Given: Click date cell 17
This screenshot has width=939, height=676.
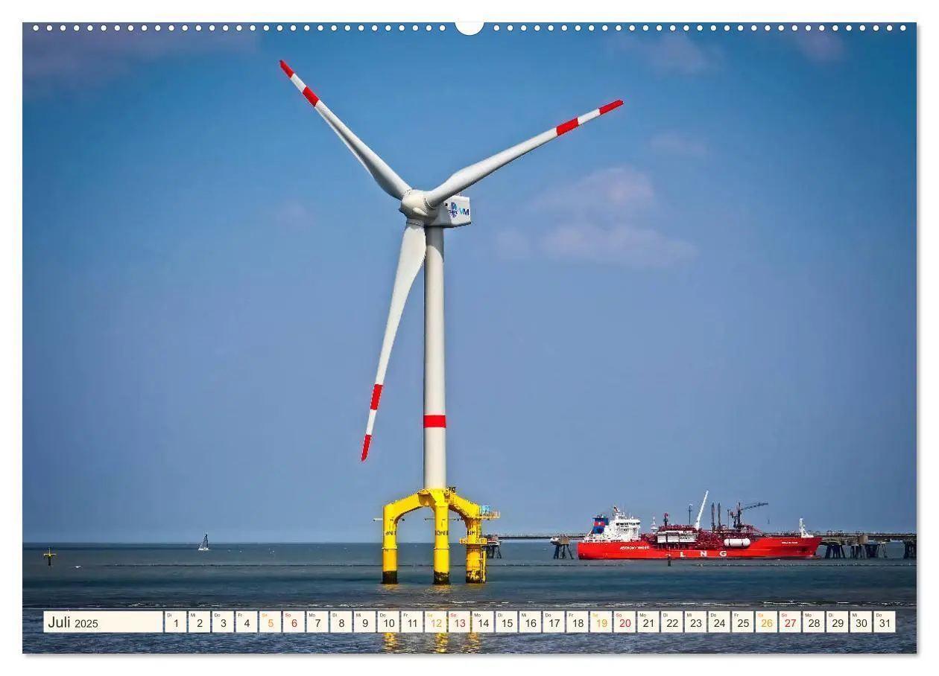Looking at the screenshot, I should tap(554, 622).
